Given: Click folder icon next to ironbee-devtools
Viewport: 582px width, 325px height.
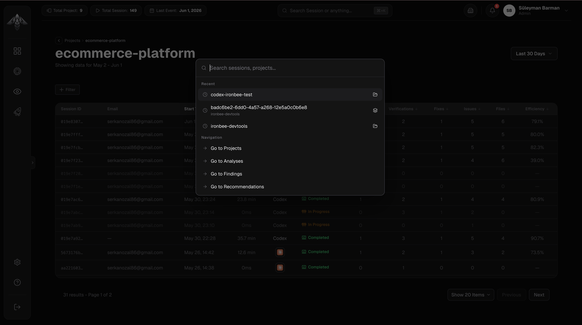Looking at the screenshot, I should point(375,126).
